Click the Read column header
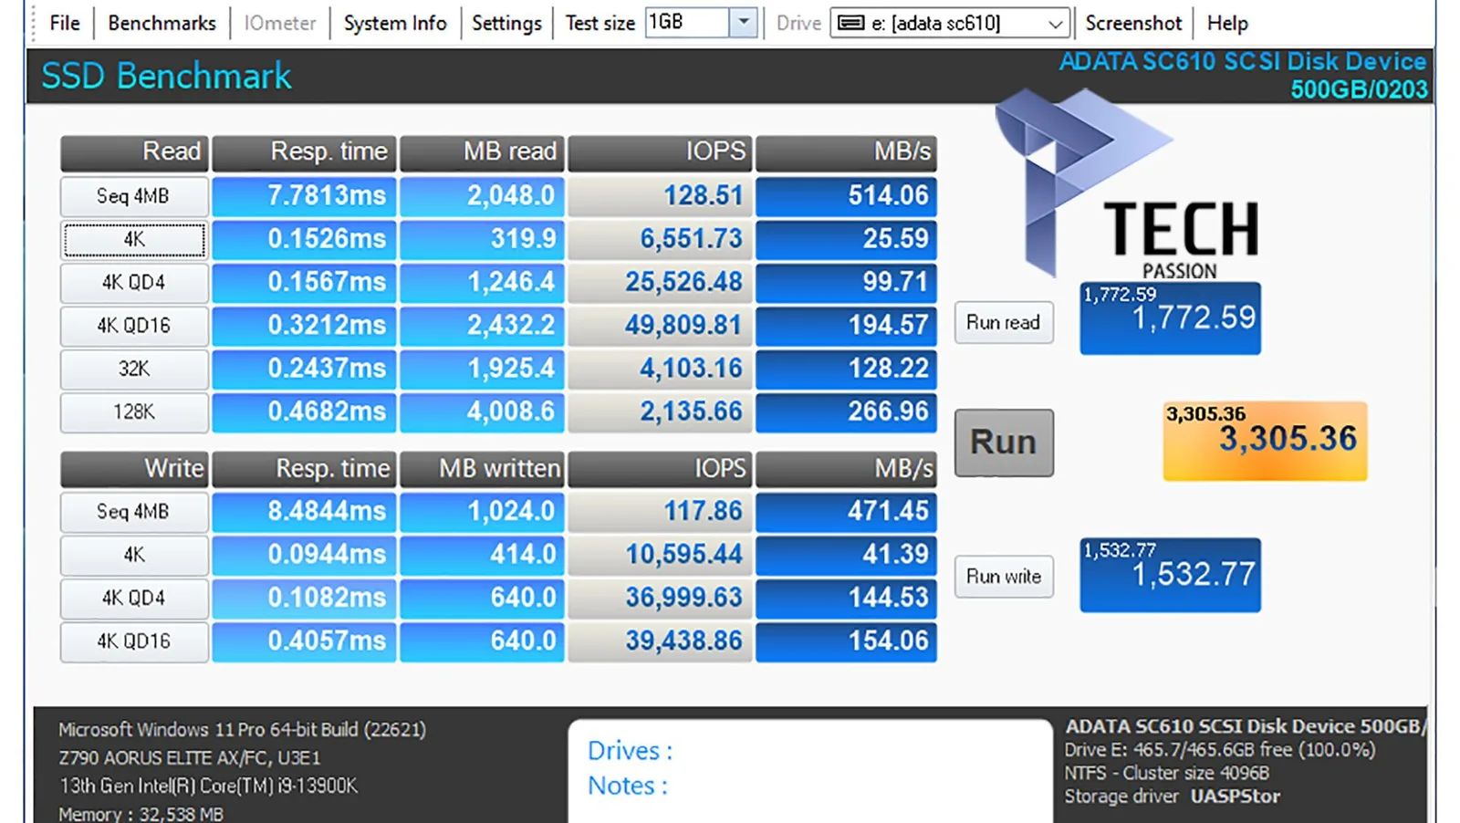This screenshot has width=1460, height=823. (134, 152)
